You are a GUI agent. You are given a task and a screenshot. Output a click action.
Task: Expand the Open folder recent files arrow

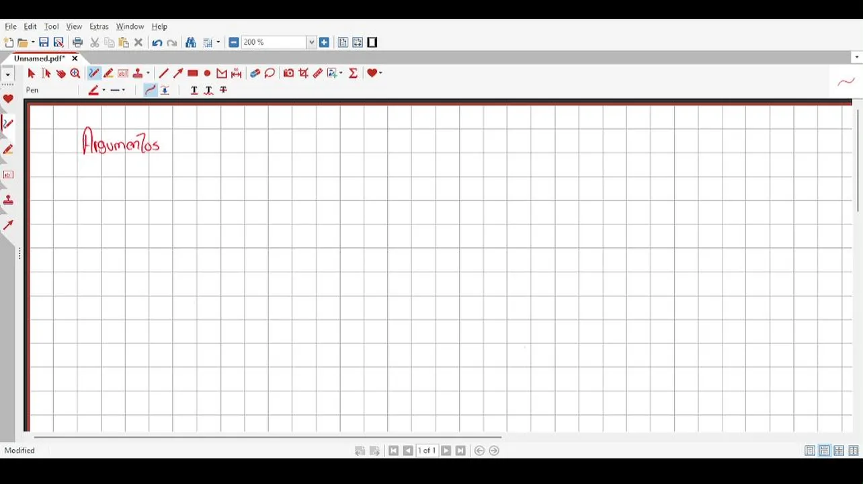(33, 43)
